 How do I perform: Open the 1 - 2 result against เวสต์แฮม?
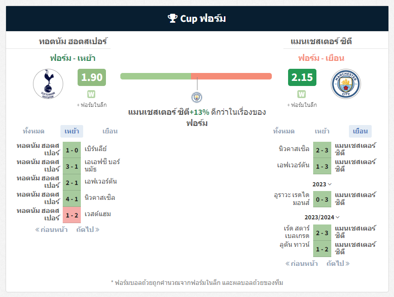tap(72, 215)
